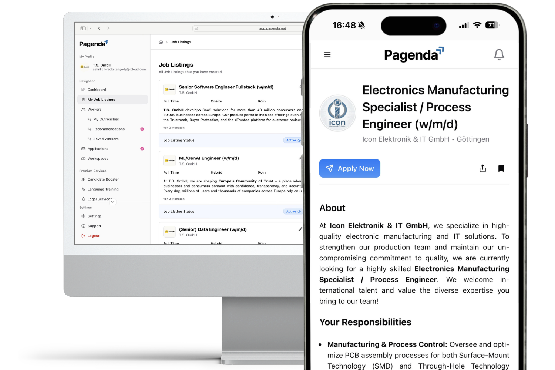Open Senior Software Engineer Fullstack listing
555x370 pixels.
(226, 87)
